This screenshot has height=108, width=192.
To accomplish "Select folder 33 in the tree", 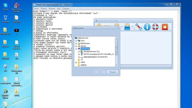I will click(82, 59).
